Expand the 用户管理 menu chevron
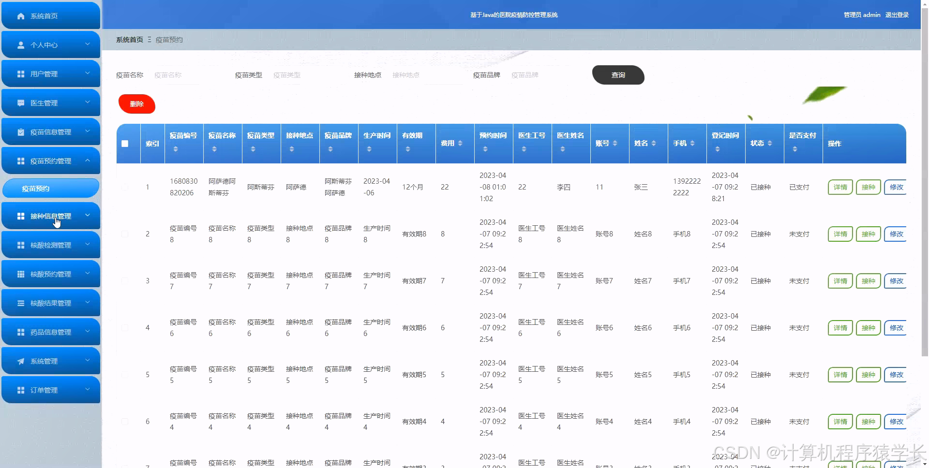This screenshot has width=929, height=468. [x=88, y=73]
